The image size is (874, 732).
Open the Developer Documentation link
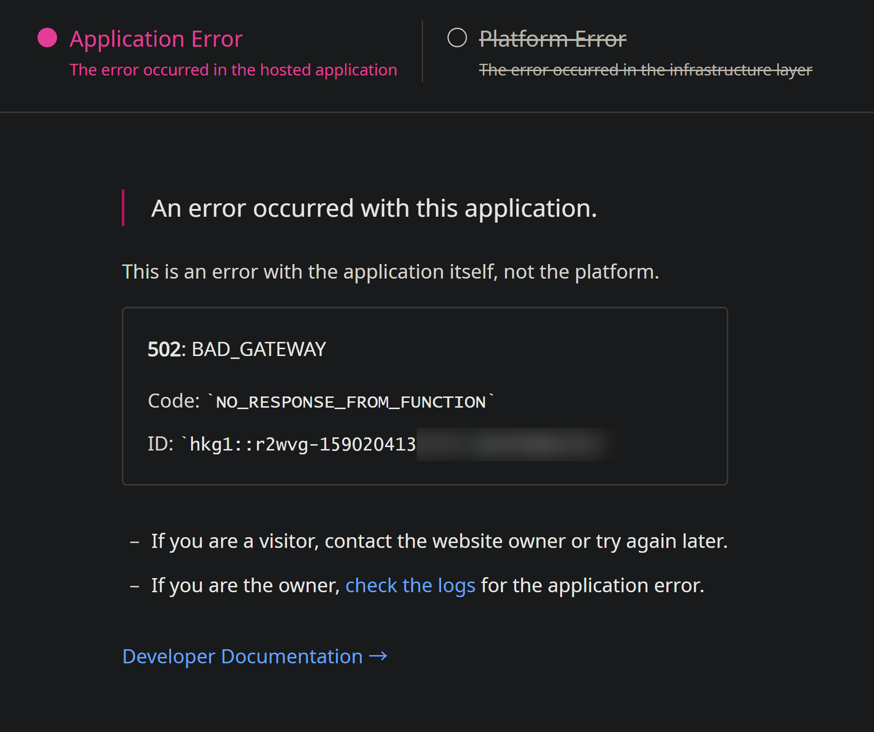[x=241, y=656]
